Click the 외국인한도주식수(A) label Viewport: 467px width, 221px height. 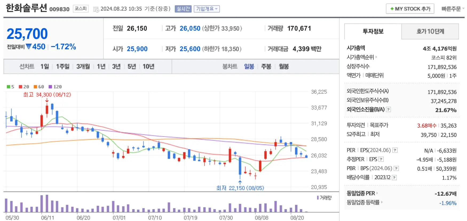tap(368, 91)
